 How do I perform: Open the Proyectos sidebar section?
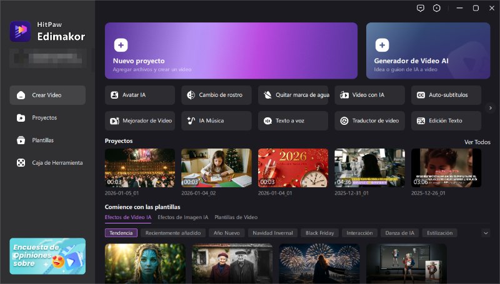[44, 117]
